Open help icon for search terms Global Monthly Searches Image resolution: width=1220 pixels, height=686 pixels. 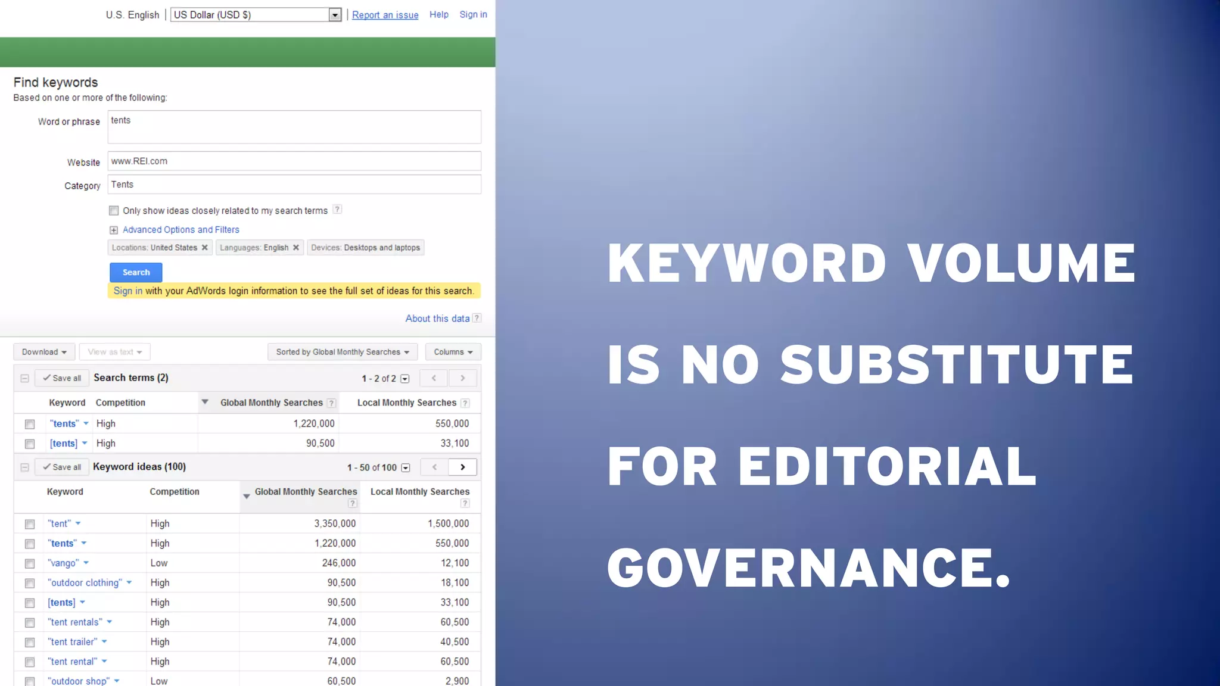click(332, 403)
